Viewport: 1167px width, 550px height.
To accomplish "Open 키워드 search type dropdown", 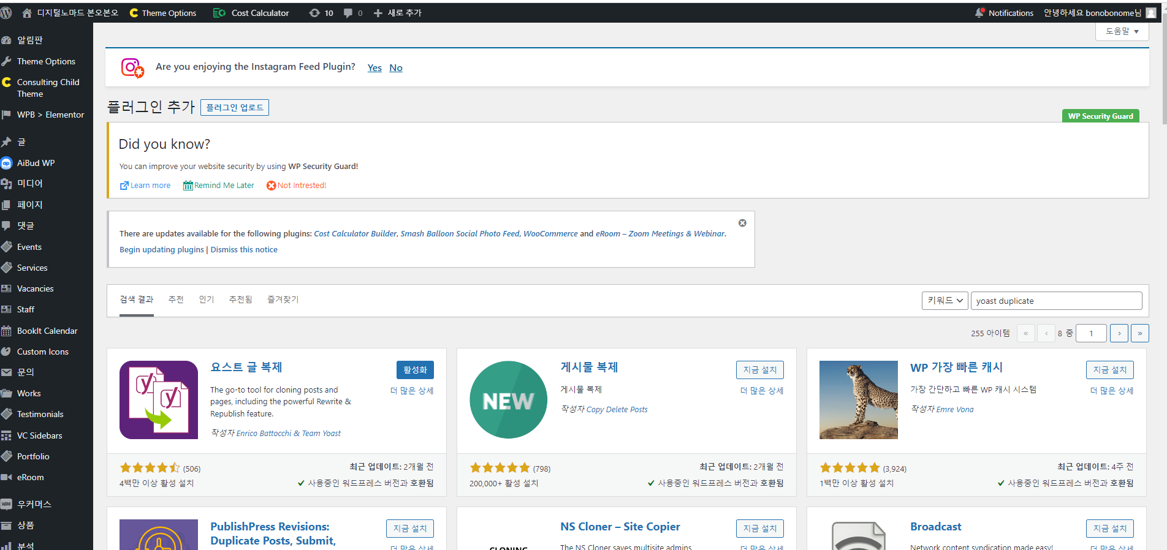I will coord(945,301).
